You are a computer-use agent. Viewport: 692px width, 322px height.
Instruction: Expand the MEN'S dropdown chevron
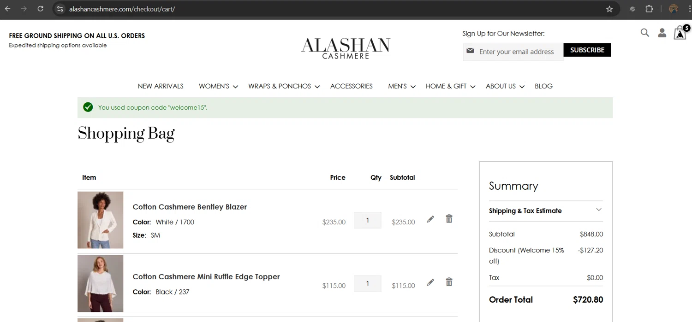tap(413, 87)
